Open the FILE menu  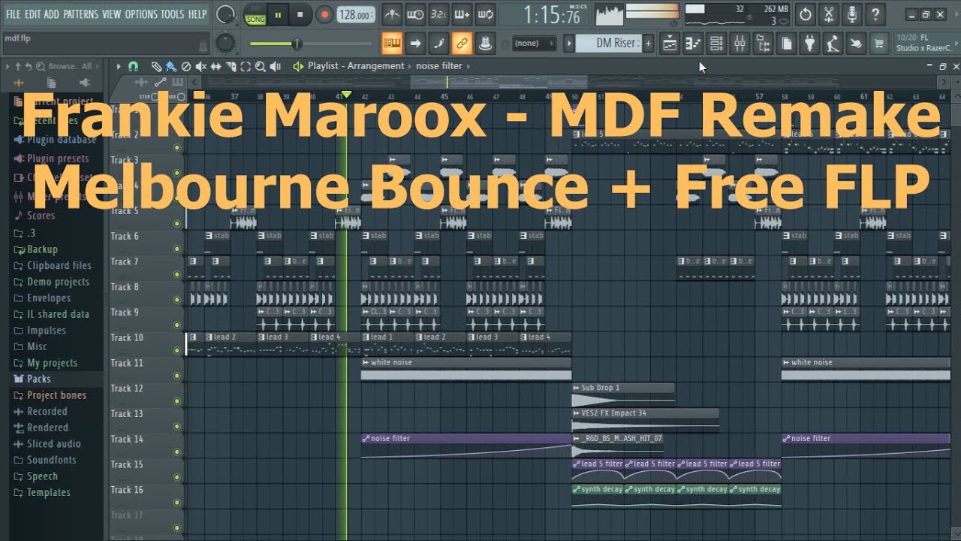[14, 14]
